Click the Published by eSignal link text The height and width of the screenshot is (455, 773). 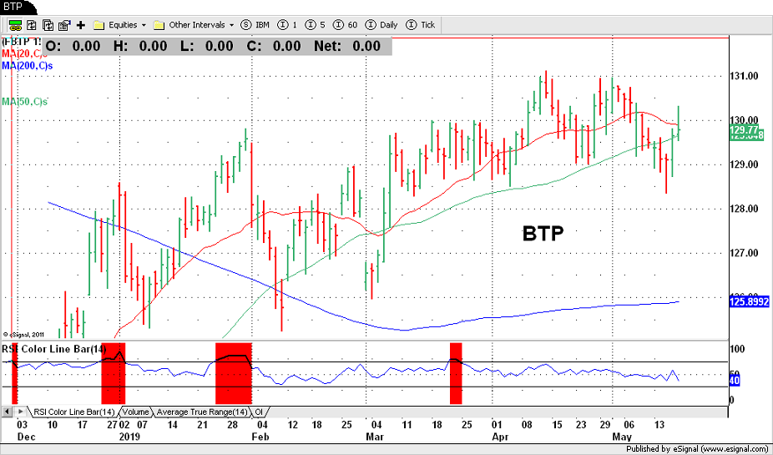coord(698,449)
